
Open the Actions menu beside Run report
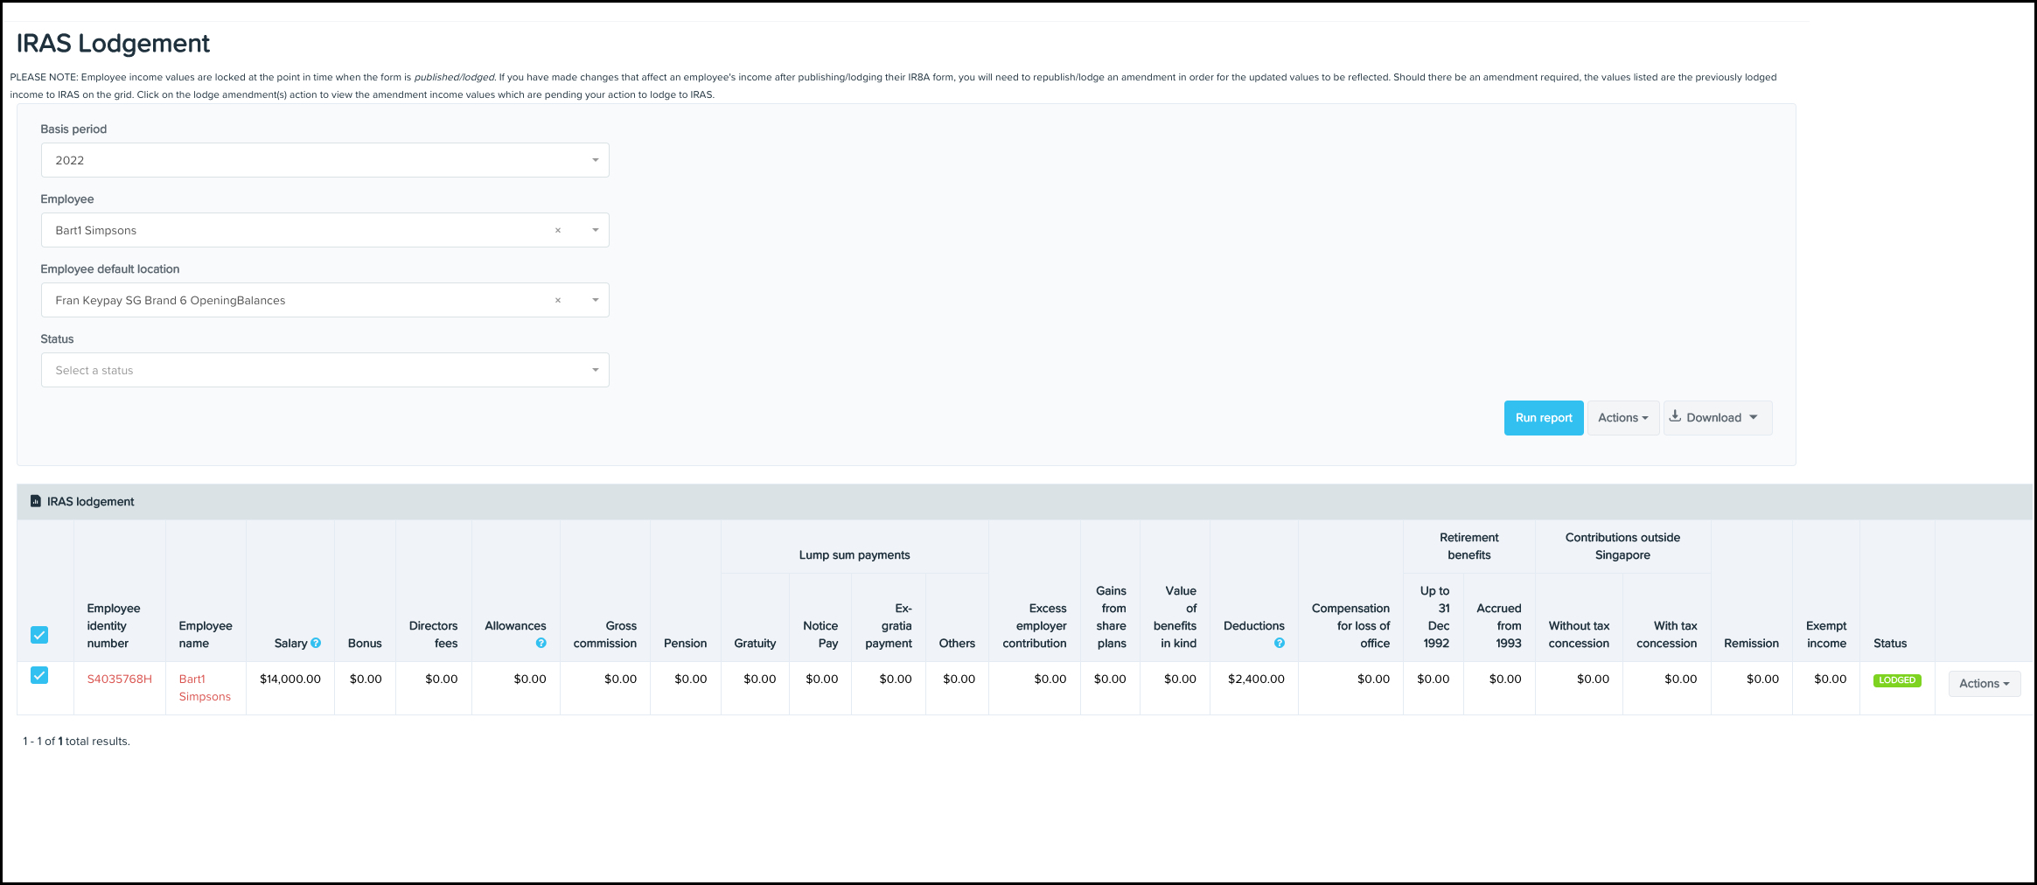1622,418
